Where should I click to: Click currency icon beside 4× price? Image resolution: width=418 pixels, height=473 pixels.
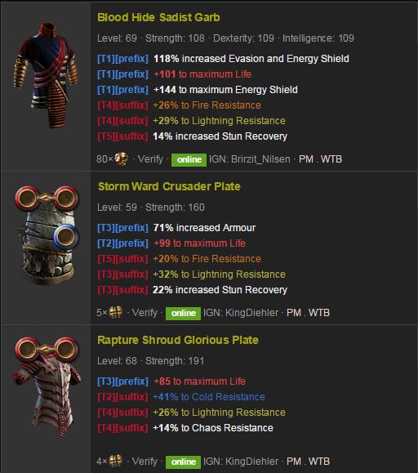click(x=115, y=461)
